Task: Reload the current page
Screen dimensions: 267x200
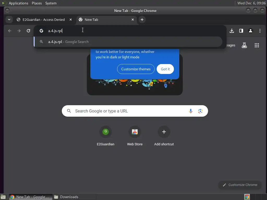Action: pos(28,31)
